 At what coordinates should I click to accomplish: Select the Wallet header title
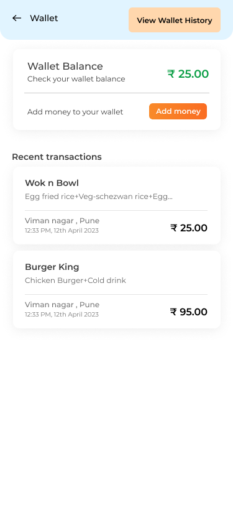[x=43, y=19]
